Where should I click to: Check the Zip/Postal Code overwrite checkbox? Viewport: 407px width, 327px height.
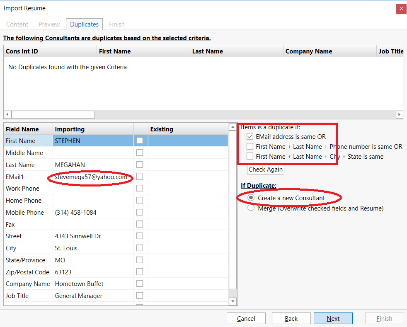(140, 272)
